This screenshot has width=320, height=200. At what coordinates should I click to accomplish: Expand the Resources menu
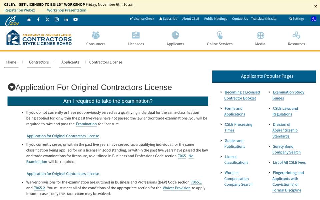[x=296, y=38]
